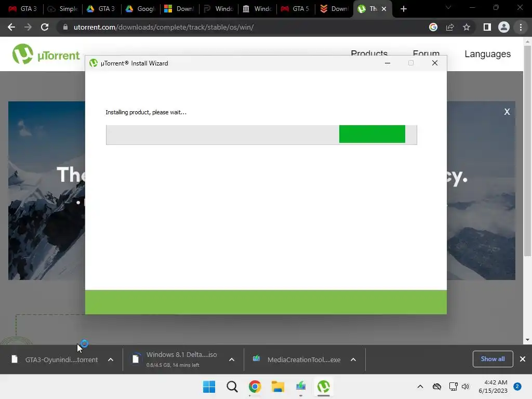Switch to the tab with orange stack icon
This screenshot has height=399, width=532.
334,9
